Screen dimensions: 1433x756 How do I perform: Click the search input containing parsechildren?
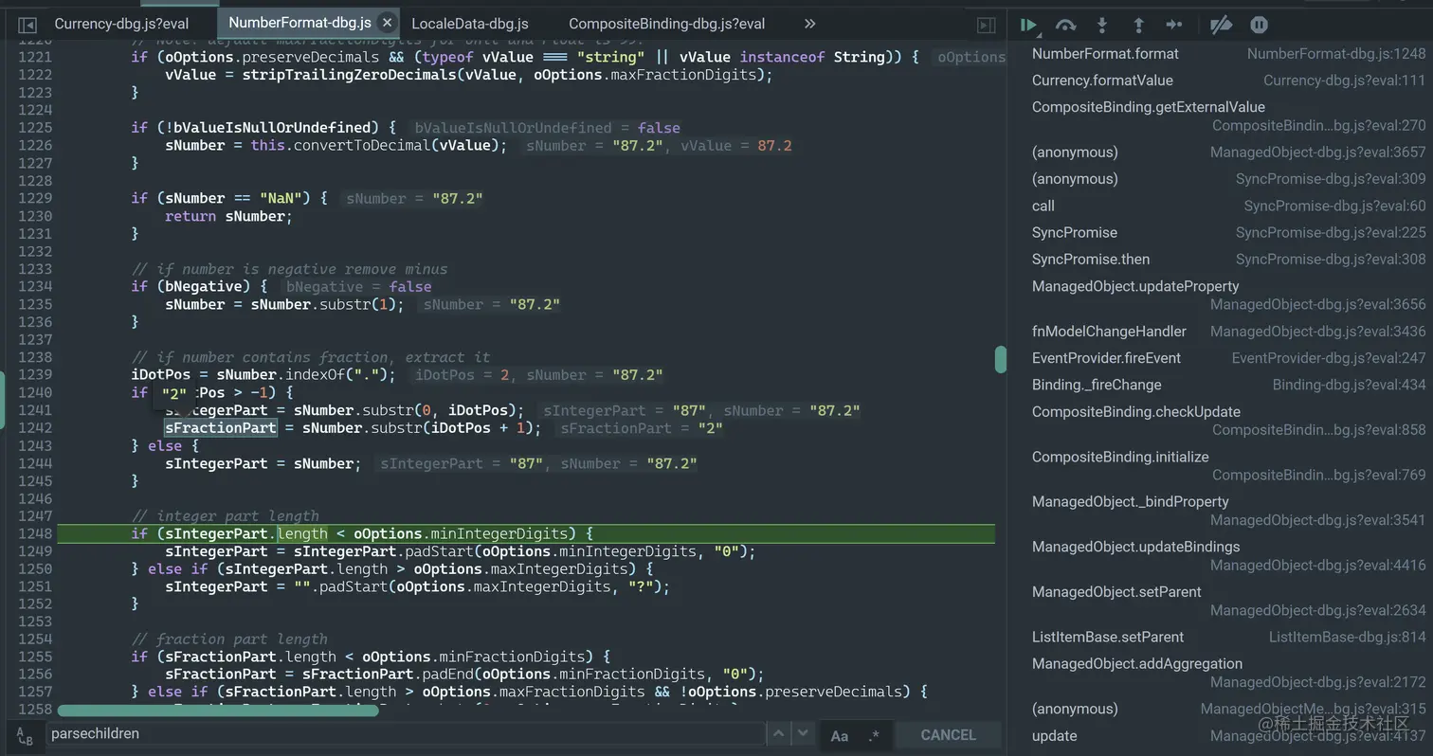click(406, 733)
